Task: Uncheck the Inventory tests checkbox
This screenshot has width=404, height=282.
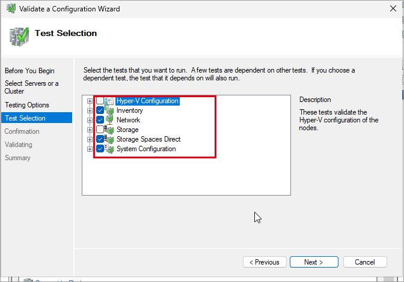Action: [100, 110]
